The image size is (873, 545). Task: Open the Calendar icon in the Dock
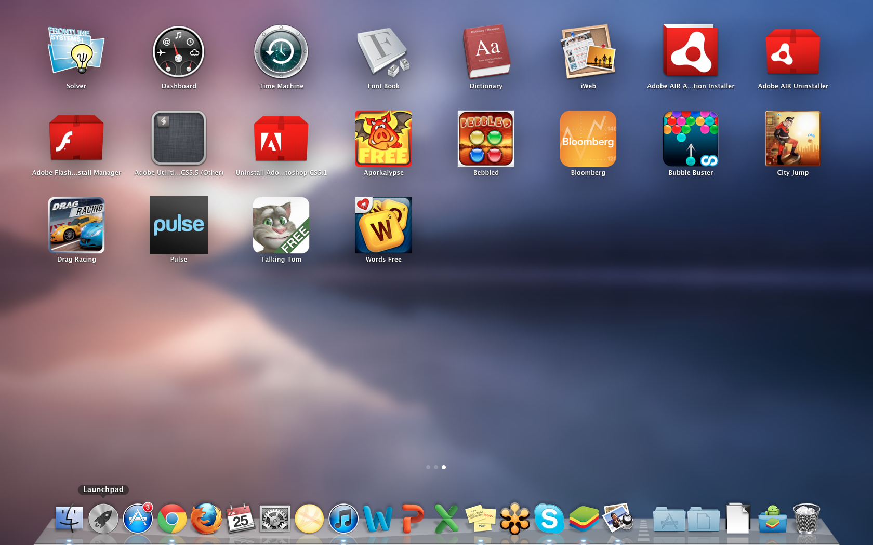(x=241, y=519)
